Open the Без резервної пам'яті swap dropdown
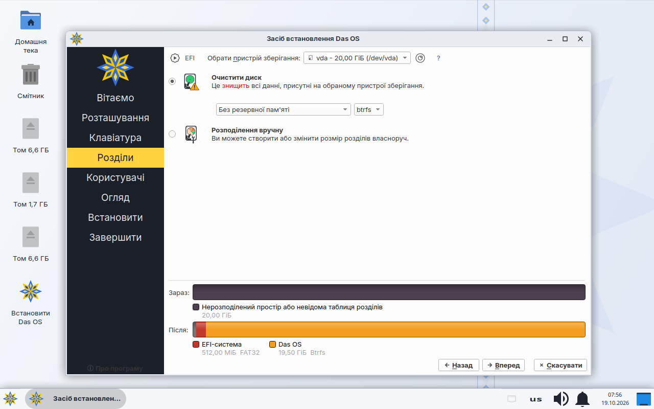The height and width of the screenshot is (409, 654). click(283, 109)
